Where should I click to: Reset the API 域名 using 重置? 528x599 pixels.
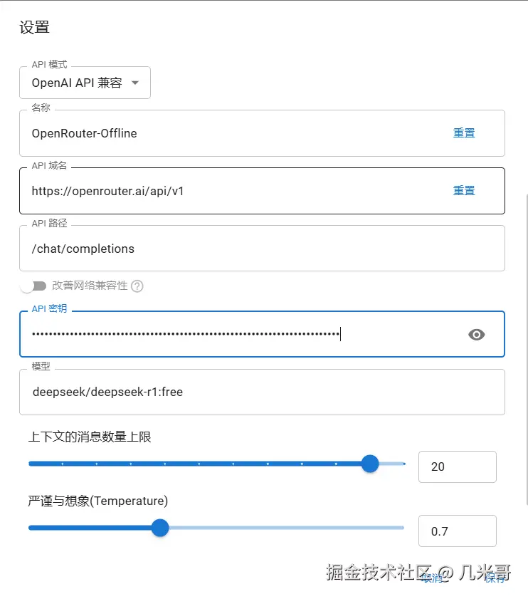464,190
